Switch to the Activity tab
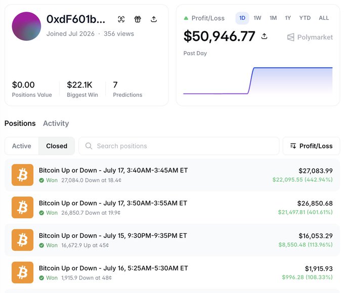The width and height of the screenshot is (344, 293). coord(56,123)
